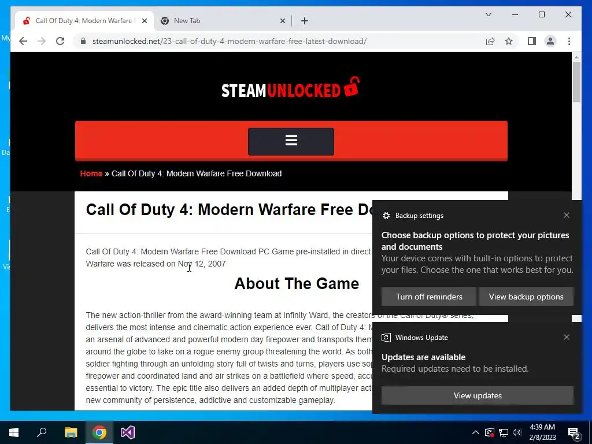Click the View updates button
Viewport: 592px width, 444px height.
[478, 395]
